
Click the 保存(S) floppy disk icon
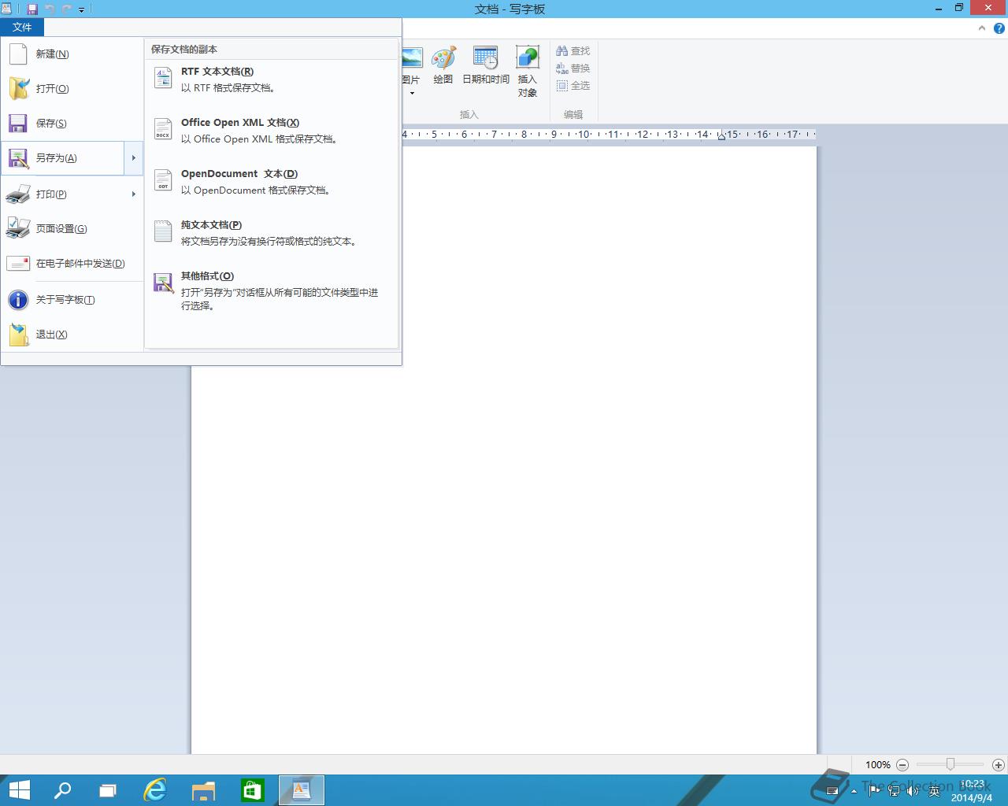(18, 124)
